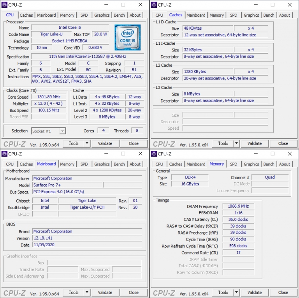This screenshot has height=298, width=299.
Task: Open About tab in the CPU window
Action: [135, 15]
